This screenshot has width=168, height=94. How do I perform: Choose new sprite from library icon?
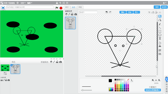(x=51, y=62)
